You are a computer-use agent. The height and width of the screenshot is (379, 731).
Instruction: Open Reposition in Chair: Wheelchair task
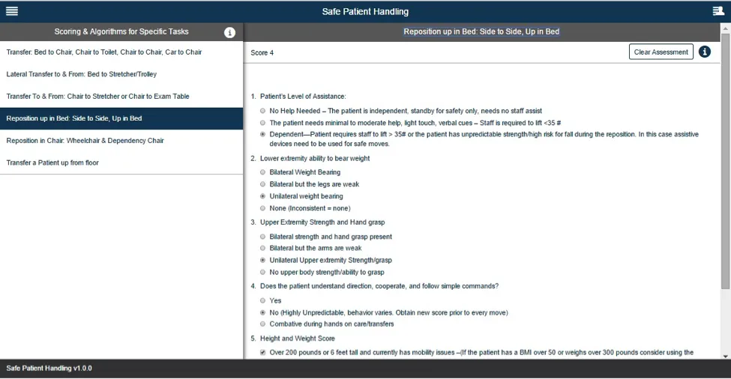point(121,141)
